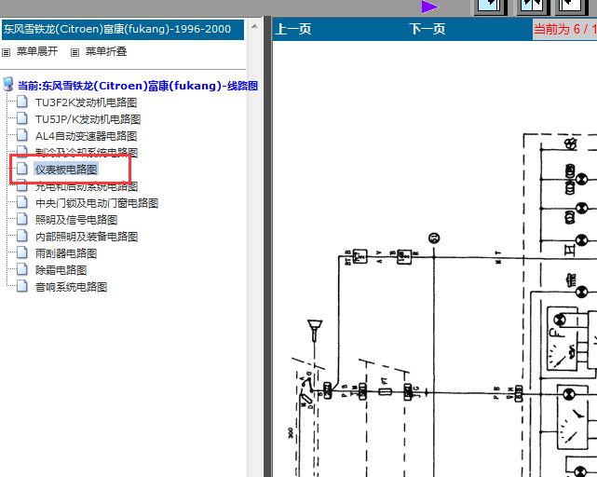
Task: Click document icon beside TU3F2K发动机电路图
Action: (x=22, y=102)
